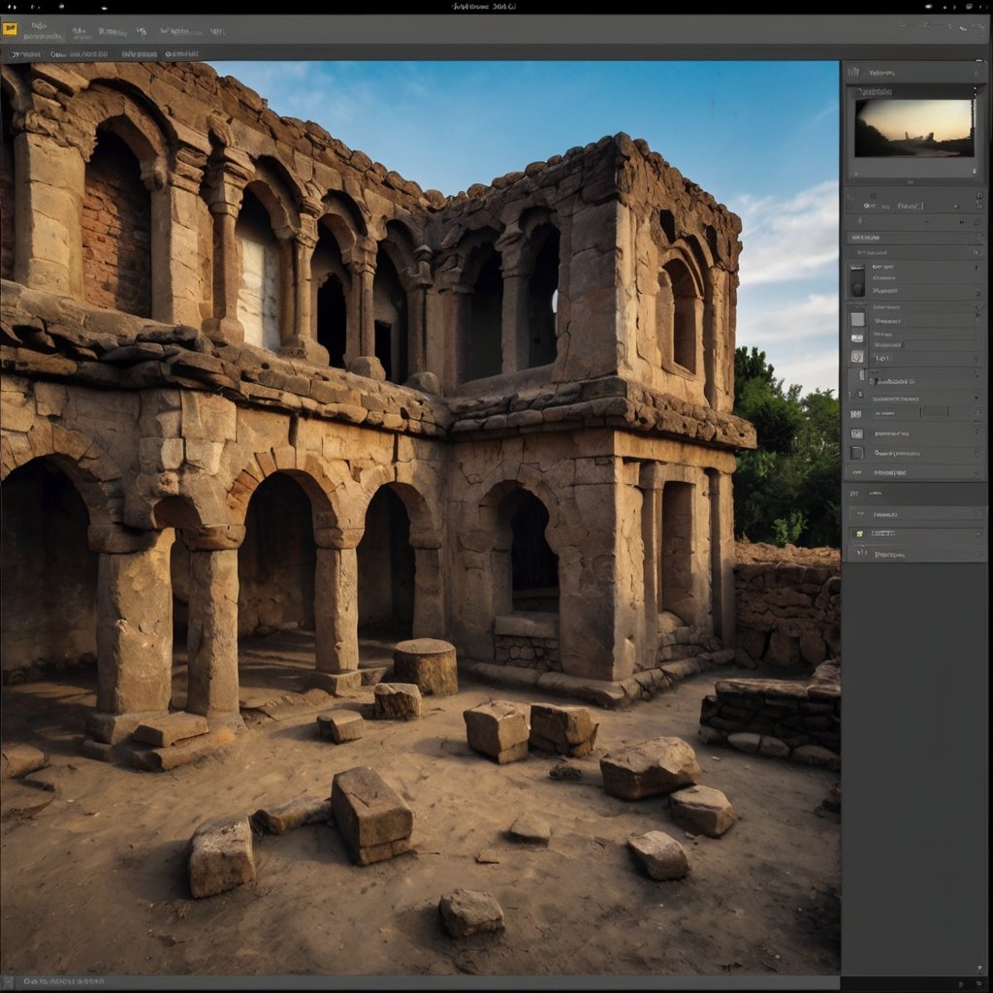Select the first tab in the row above the photo

[25, 55]
